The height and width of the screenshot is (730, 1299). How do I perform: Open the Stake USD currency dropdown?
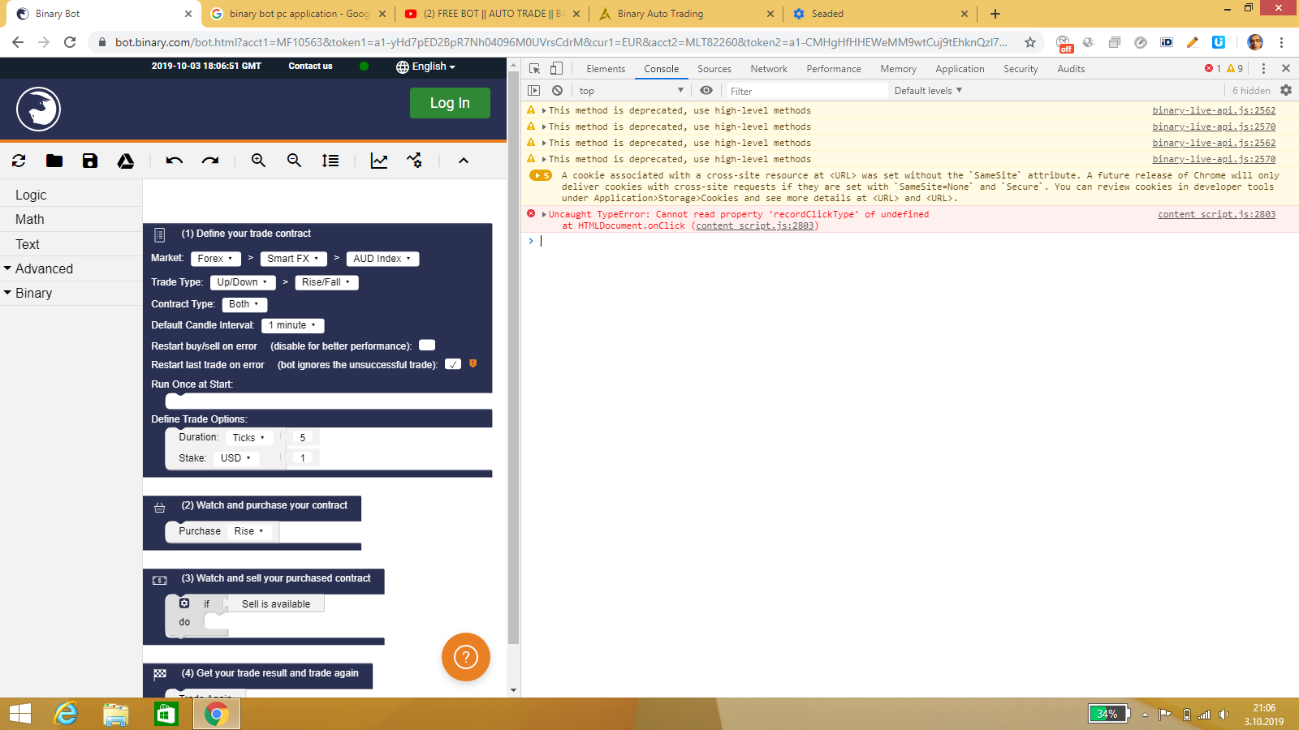tap(236, 458)
